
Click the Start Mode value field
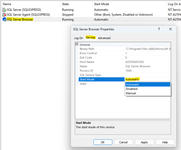click(148, 79)
